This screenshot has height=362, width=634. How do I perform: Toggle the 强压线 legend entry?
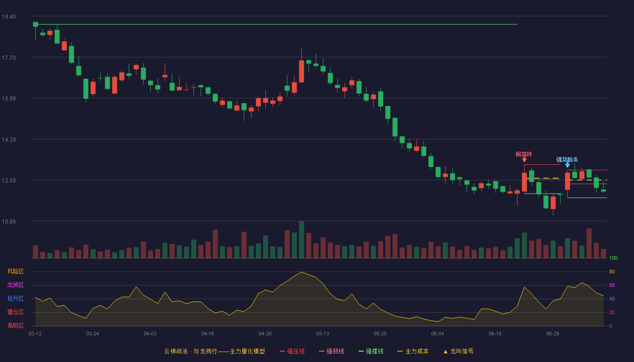(x=292, y=351)
